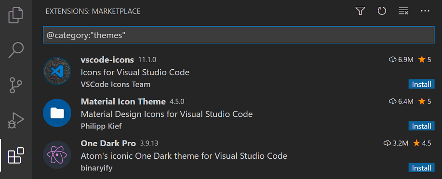The image size is (442, 179).
Task: Click the One Dark Pro version 3.9.13
Action: pyautogui.click(x=149, y=143)
